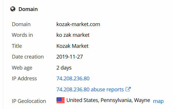Click the Kozak Market title text
173x109 pixels.
(72, 46)
